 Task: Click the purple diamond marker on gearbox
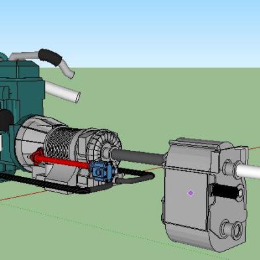tap(190, 193)
